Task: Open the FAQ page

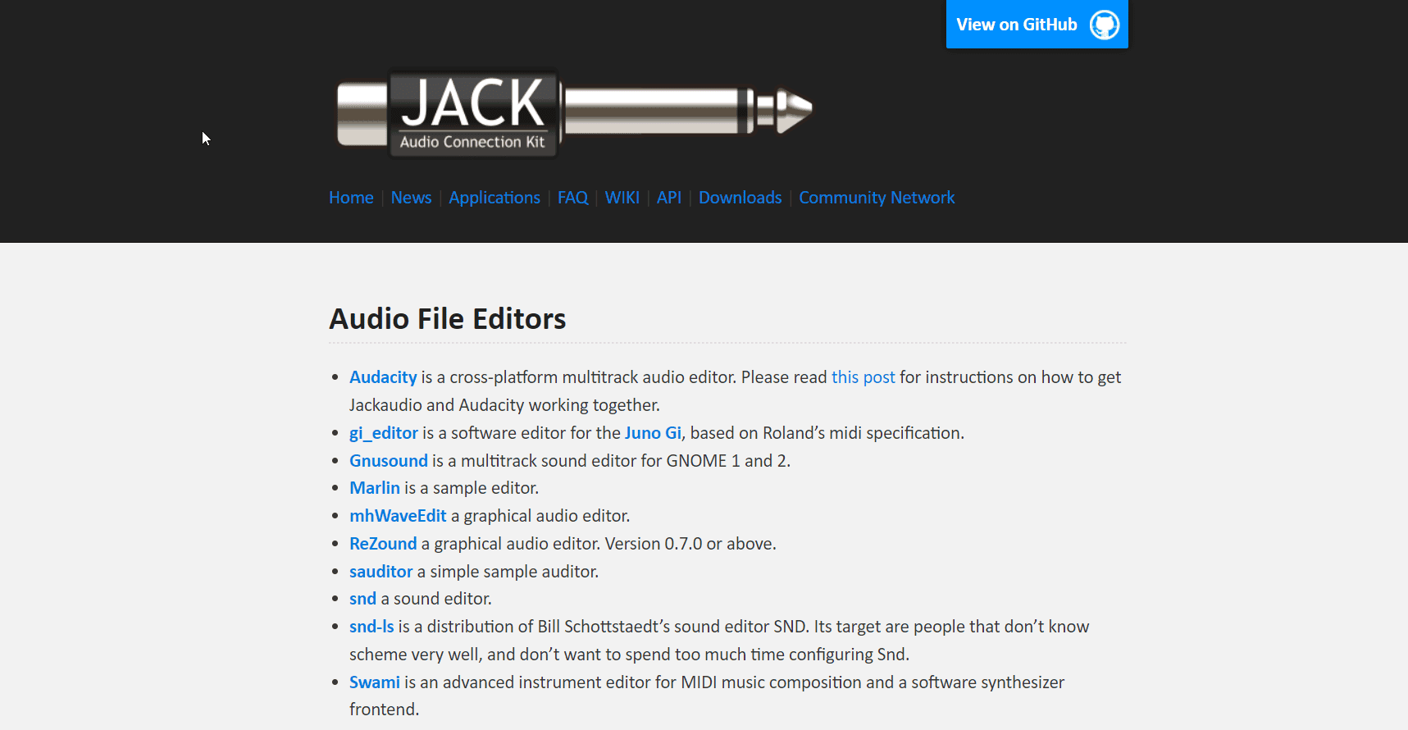Action: (x=572, y=198)
